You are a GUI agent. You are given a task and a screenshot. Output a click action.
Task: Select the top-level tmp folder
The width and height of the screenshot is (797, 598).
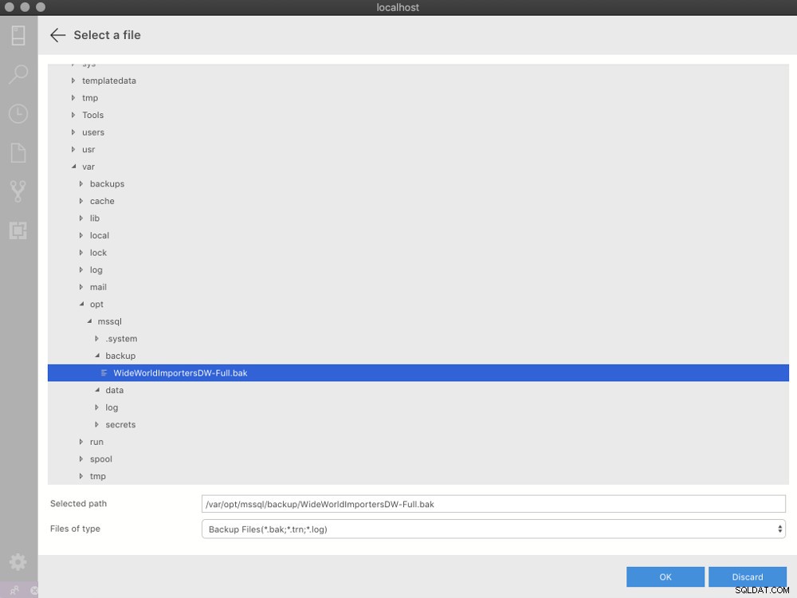tap(90, 97)
